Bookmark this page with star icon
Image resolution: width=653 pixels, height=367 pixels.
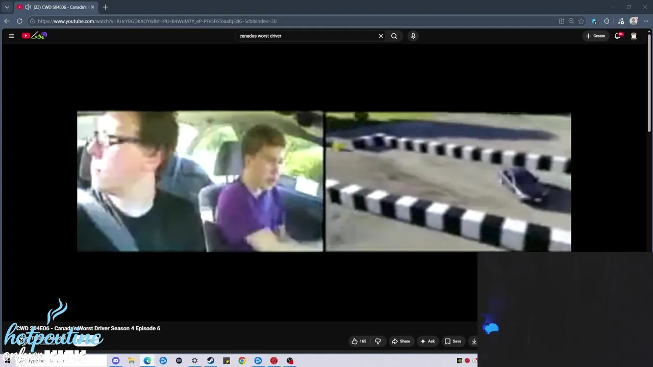point(581,21)
